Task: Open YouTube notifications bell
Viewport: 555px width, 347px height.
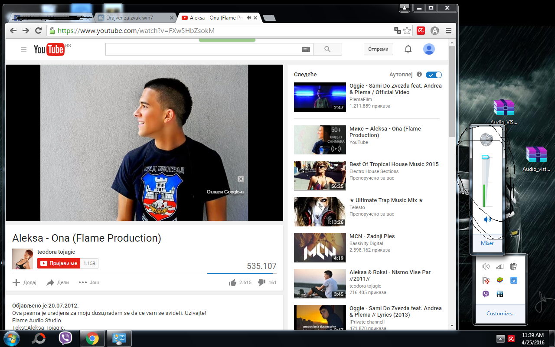Action: pyautogui.click(x=408, y=49)
